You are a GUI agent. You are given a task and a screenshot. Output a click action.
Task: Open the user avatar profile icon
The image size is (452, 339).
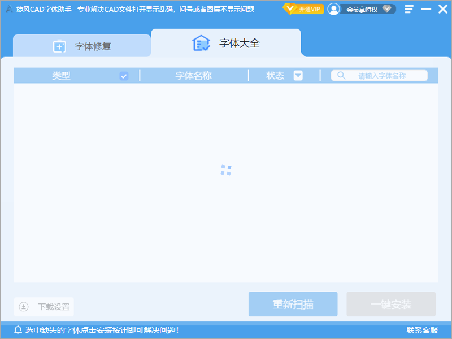click(x=334, y=8)
